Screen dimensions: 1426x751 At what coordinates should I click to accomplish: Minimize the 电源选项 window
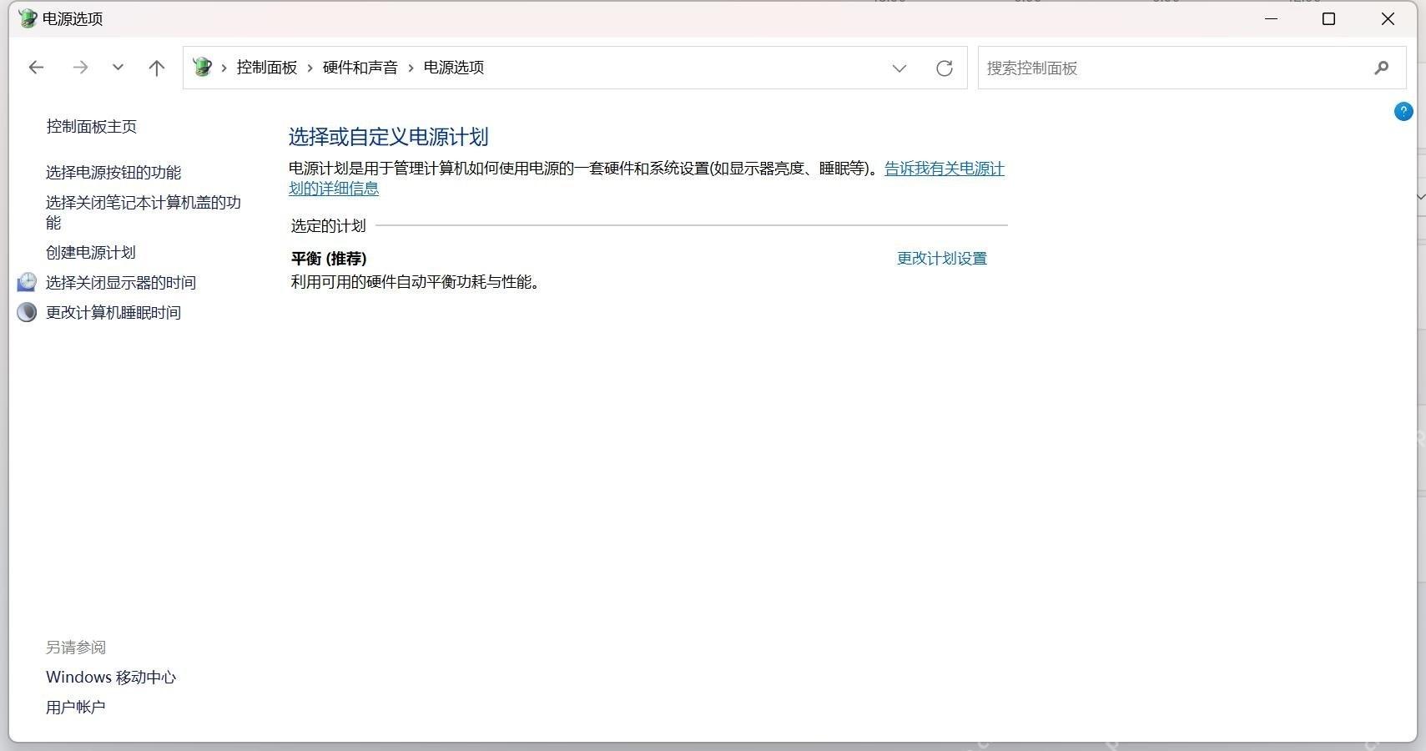[x=1271, y=18]
